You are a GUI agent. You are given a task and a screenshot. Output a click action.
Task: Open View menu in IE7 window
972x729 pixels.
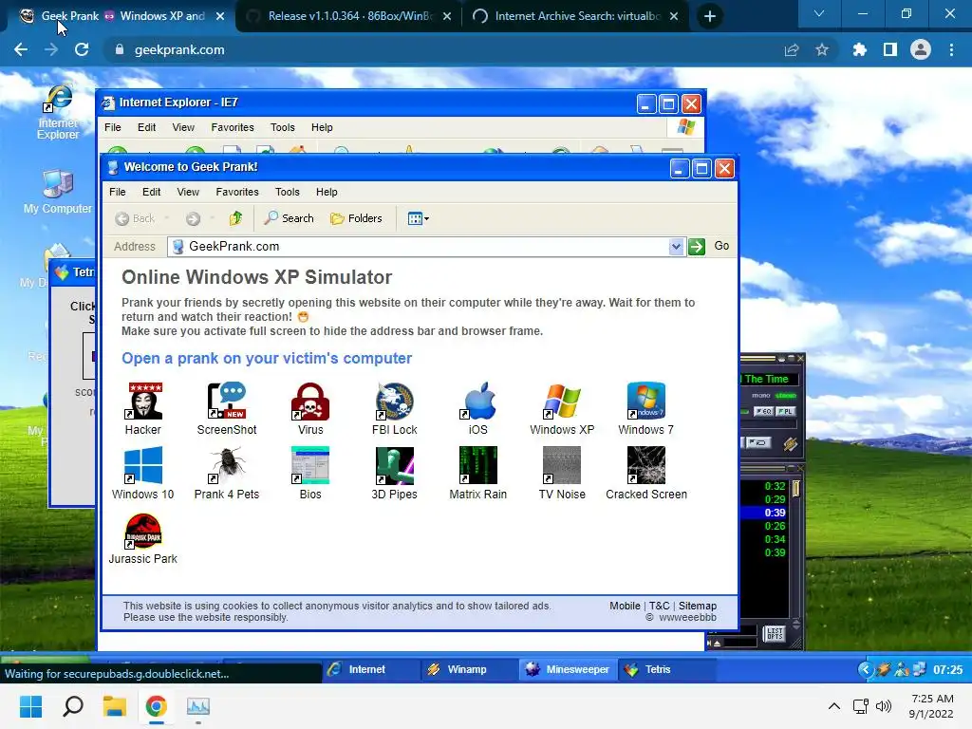(x=183, y=128)
